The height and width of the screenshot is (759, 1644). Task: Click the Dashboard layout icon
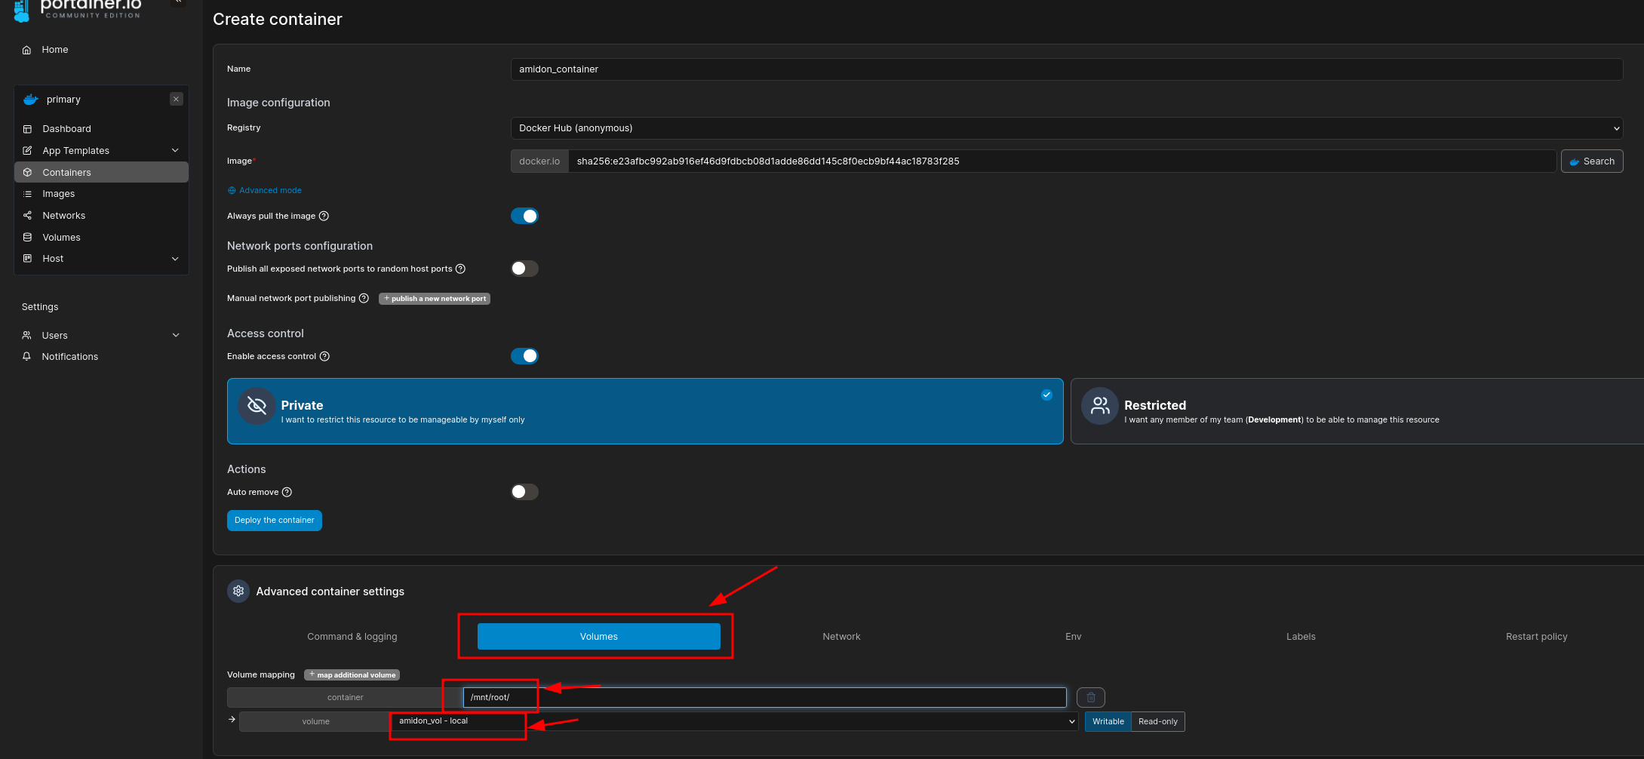pos(27,129)
